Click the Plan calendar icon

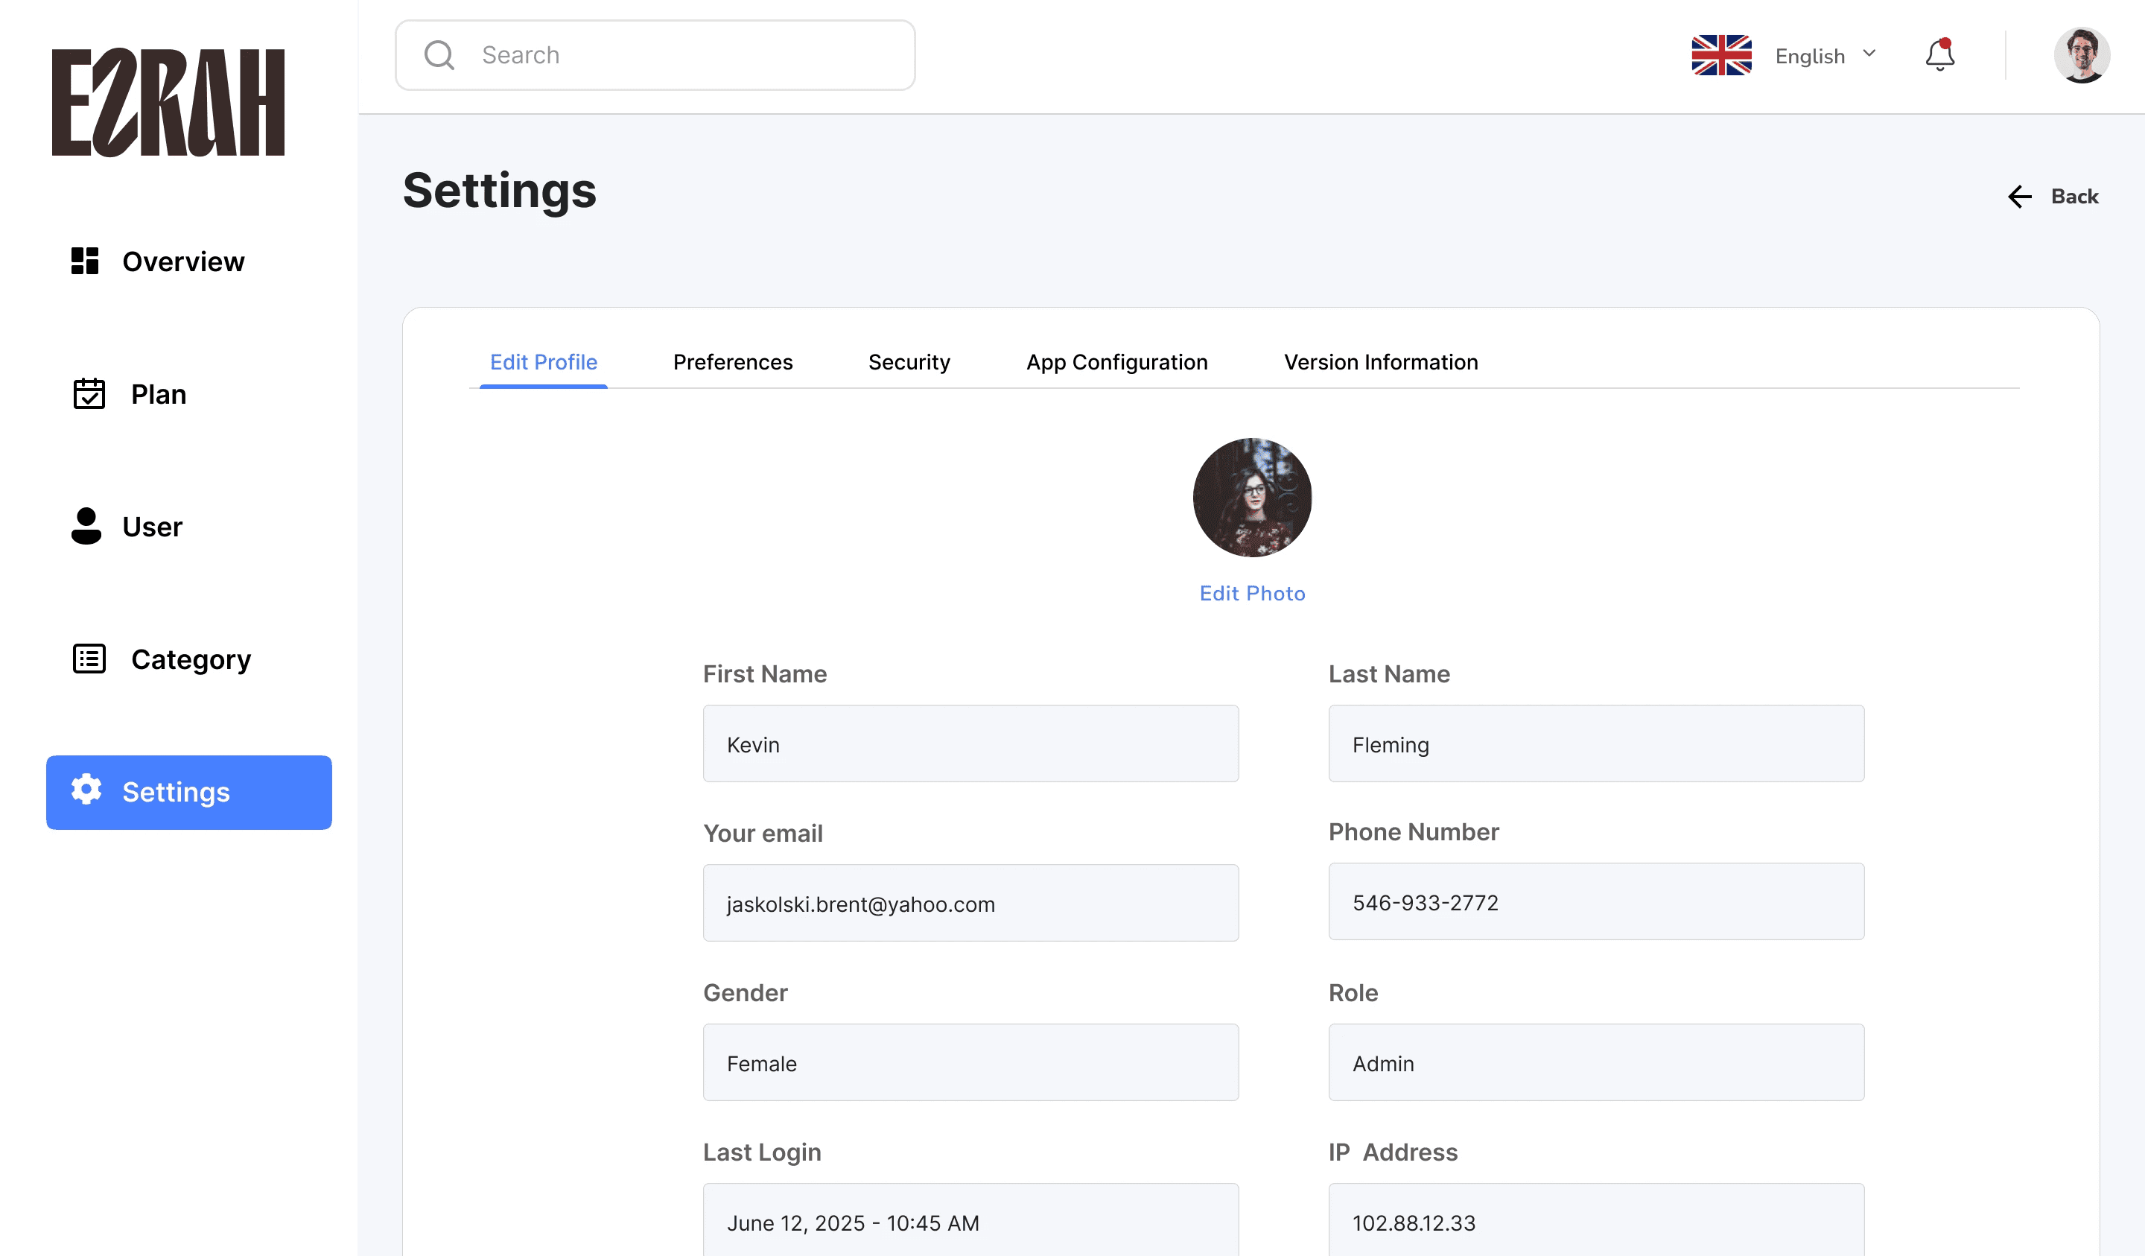(89, 393)
